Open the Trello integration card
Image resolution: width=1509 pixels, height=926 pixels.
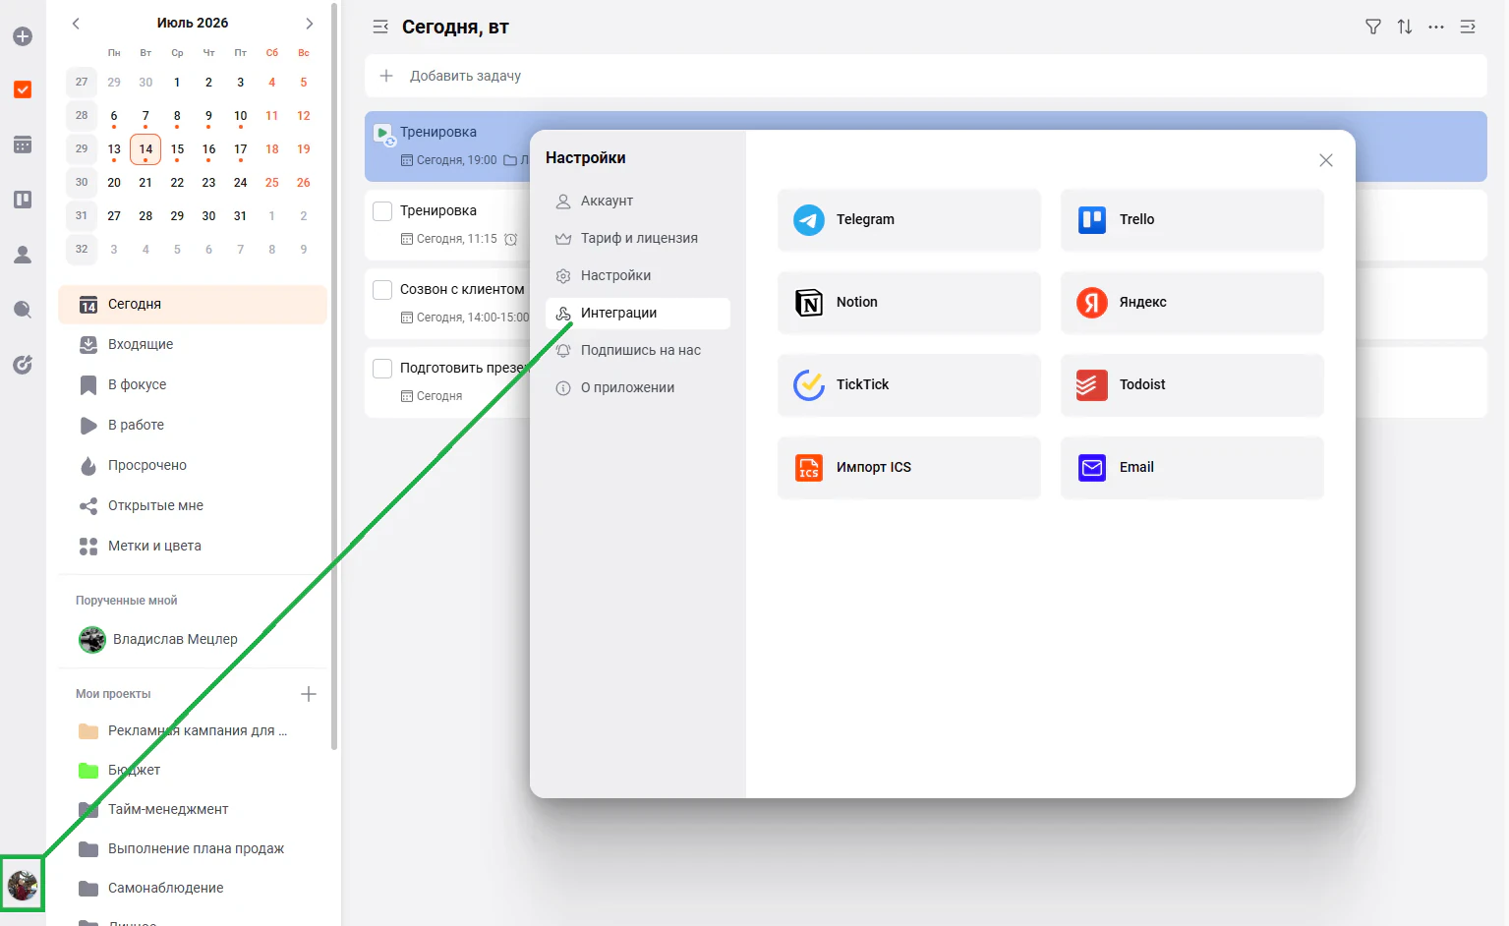pos(1192,219)
